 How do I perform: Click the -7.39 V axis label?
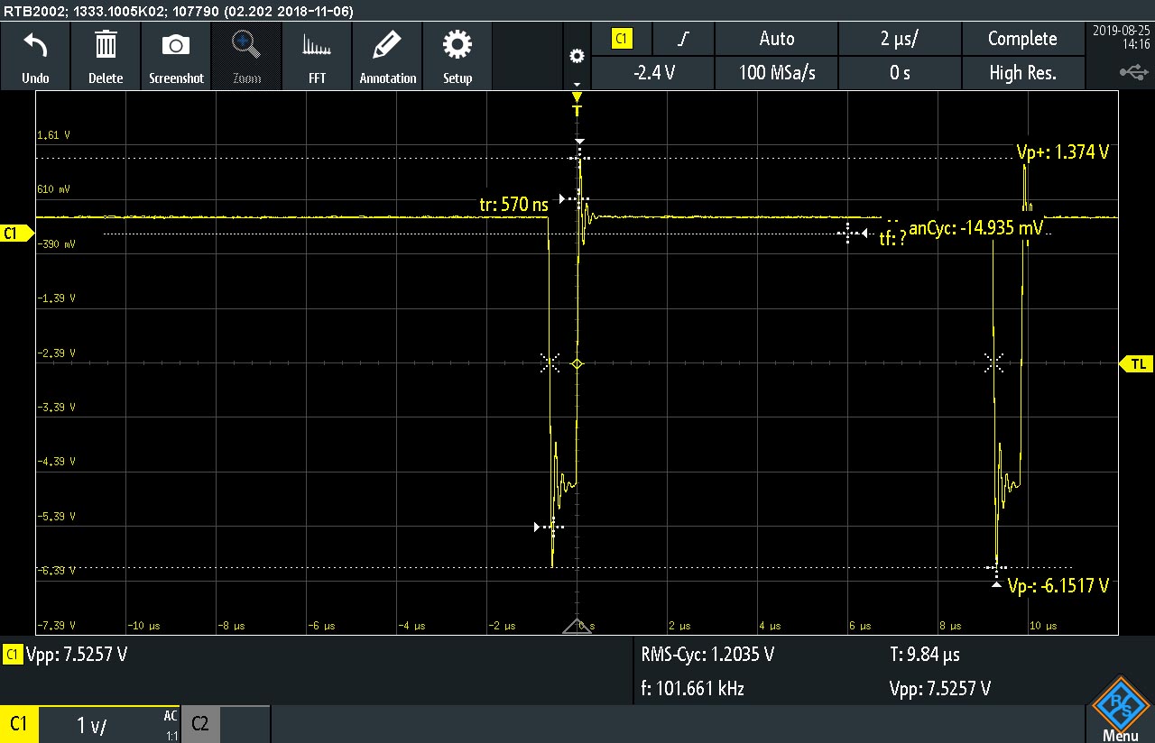(x=56, y=625)
